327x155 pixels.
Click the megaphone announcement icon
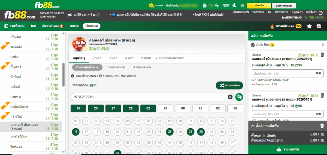pyautogui.click(x=70, y=15)
